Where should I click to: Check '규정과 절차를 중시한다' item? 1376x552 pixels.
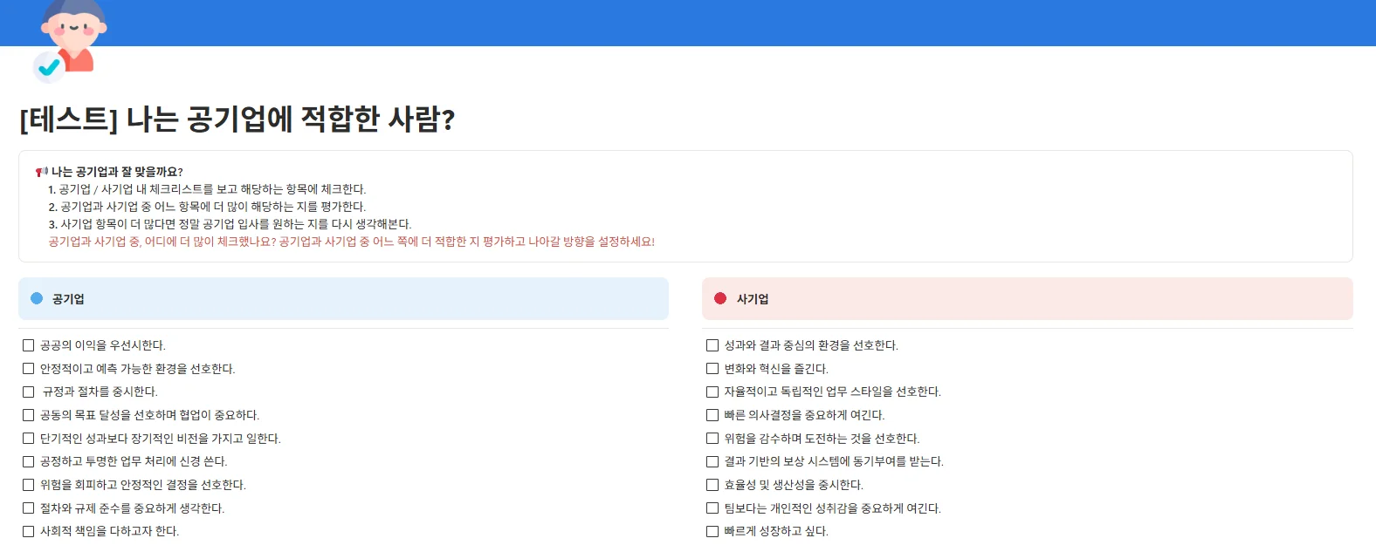pyautogui.click(x=28, y=392)
